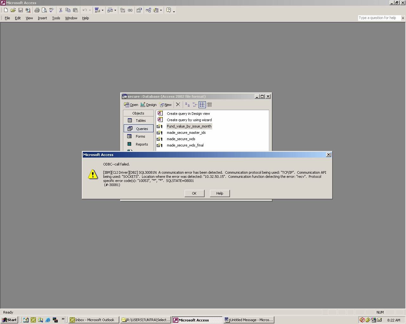Click the Delete X icon in database window

178,105
